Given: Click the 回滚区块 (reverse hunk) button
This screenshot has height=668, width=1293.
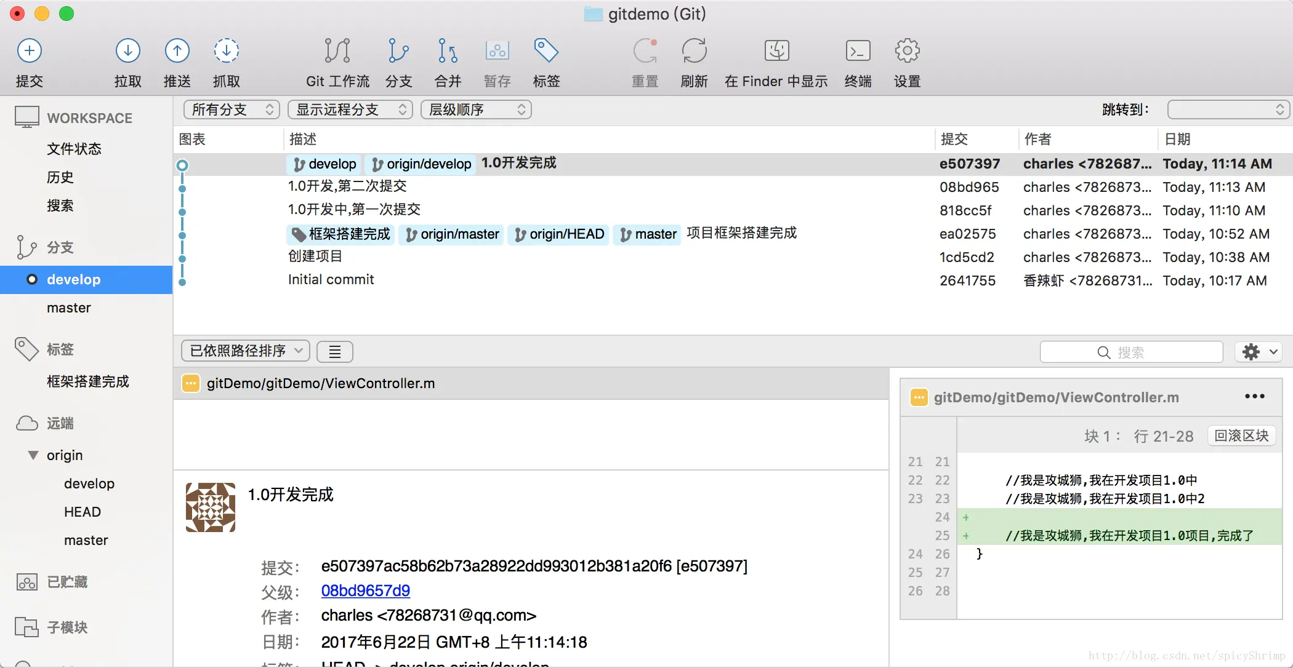Looking at the screenshot, I should pos(1241,435).
